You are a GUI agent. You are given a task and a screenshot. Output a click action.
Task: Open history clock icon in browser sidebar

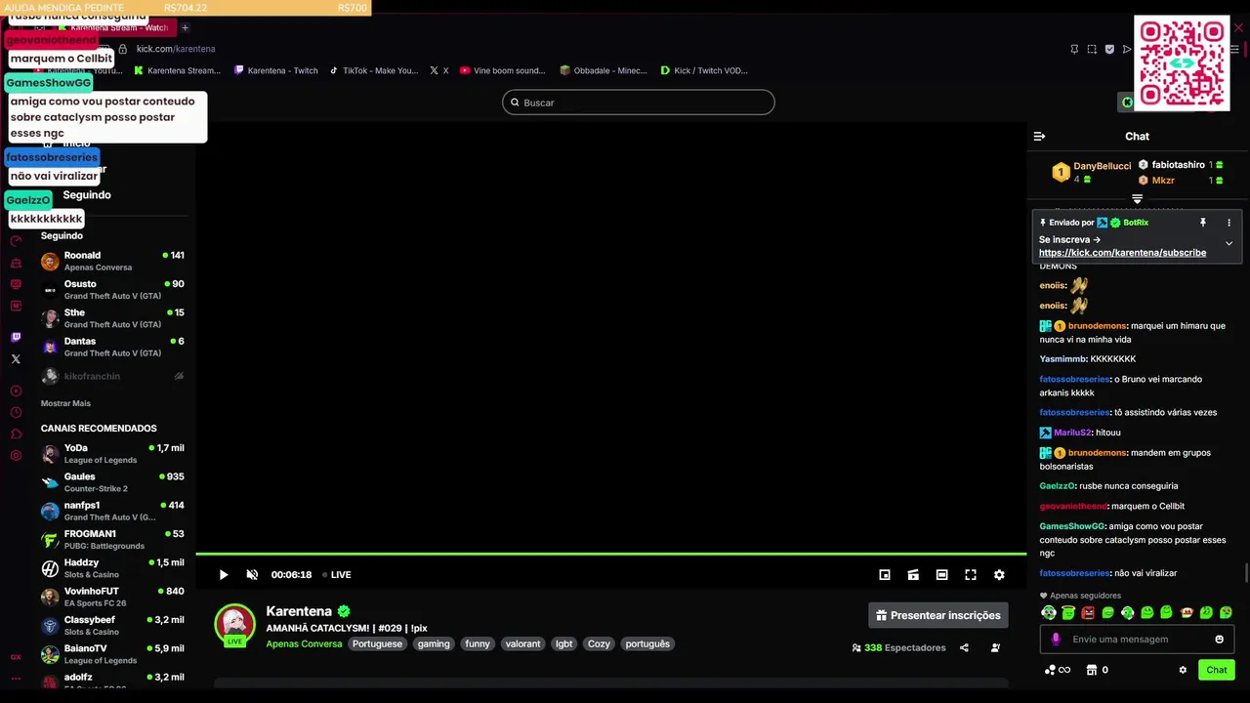click(x=16, y=413)
